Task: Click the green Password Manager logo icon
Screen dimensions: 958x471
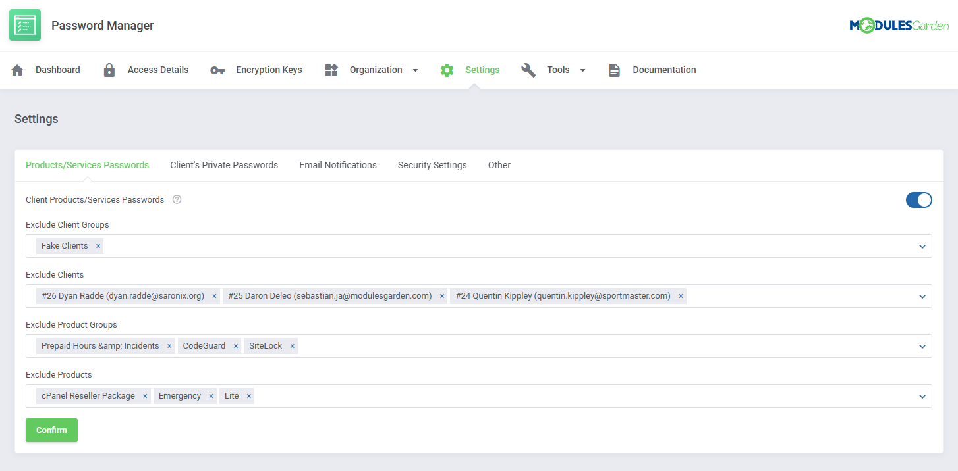Action: tap(25, 26)
